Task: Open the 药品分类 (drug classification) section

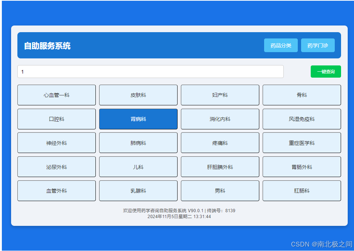Action: point(281,45)
